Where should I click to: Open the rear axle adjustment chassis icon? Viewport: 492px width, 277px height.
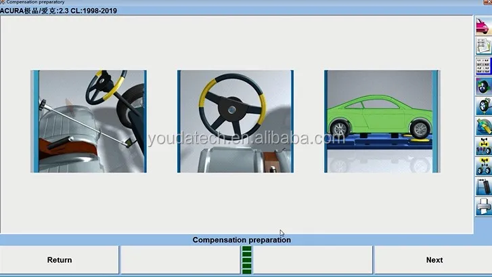[483, 146]
